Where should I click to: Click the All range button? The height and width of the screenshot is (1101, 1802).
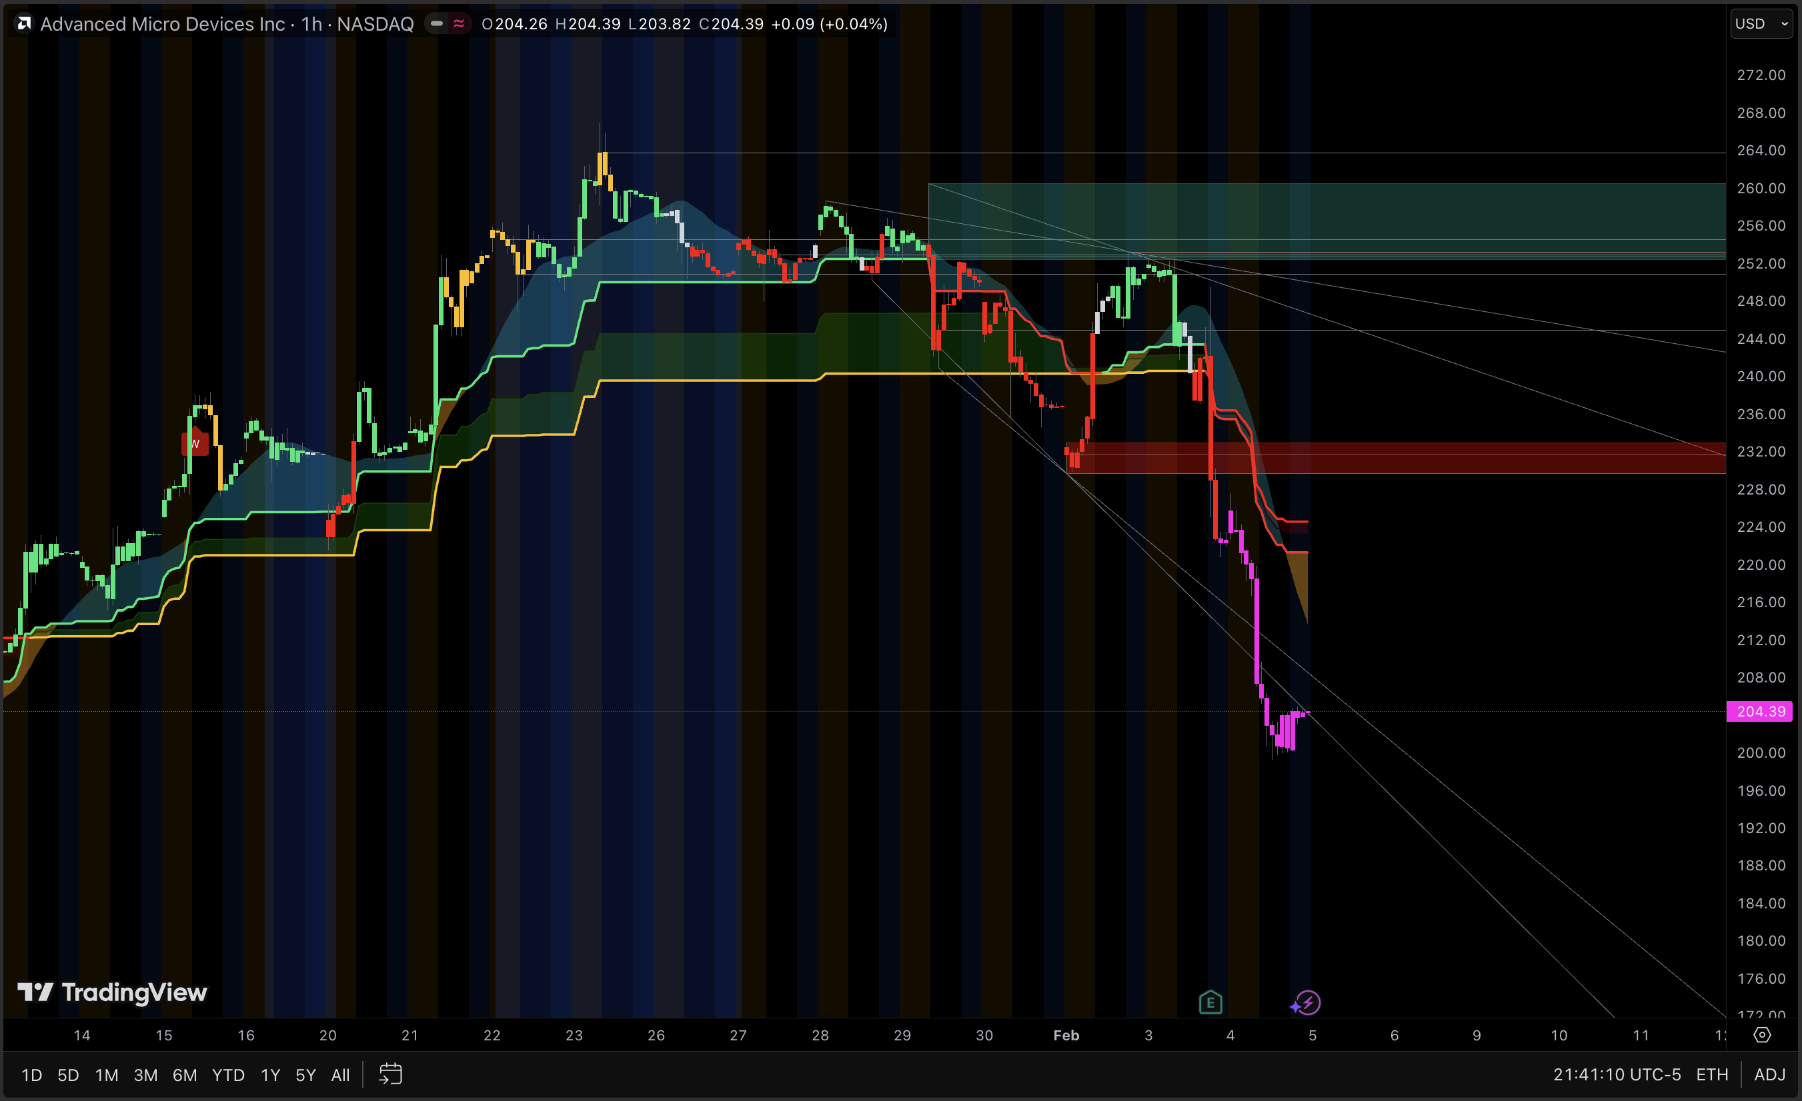pyautogui.click(x=340, y=1075)
